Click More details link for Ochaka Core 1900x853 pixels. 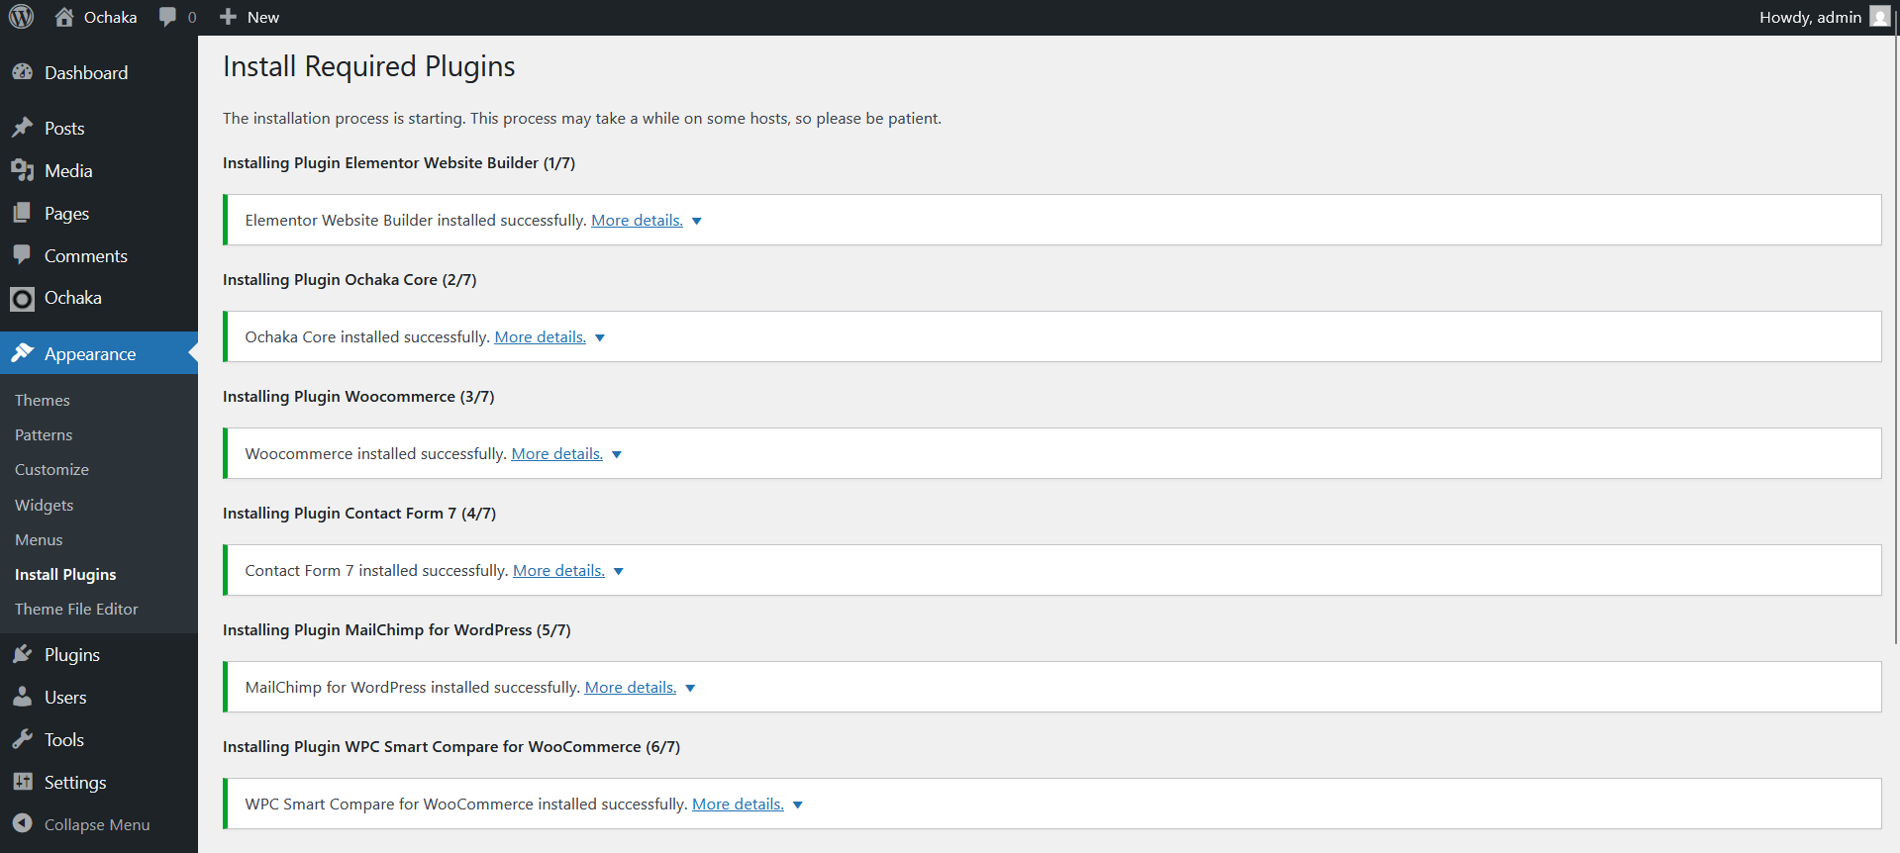[540, 336]
